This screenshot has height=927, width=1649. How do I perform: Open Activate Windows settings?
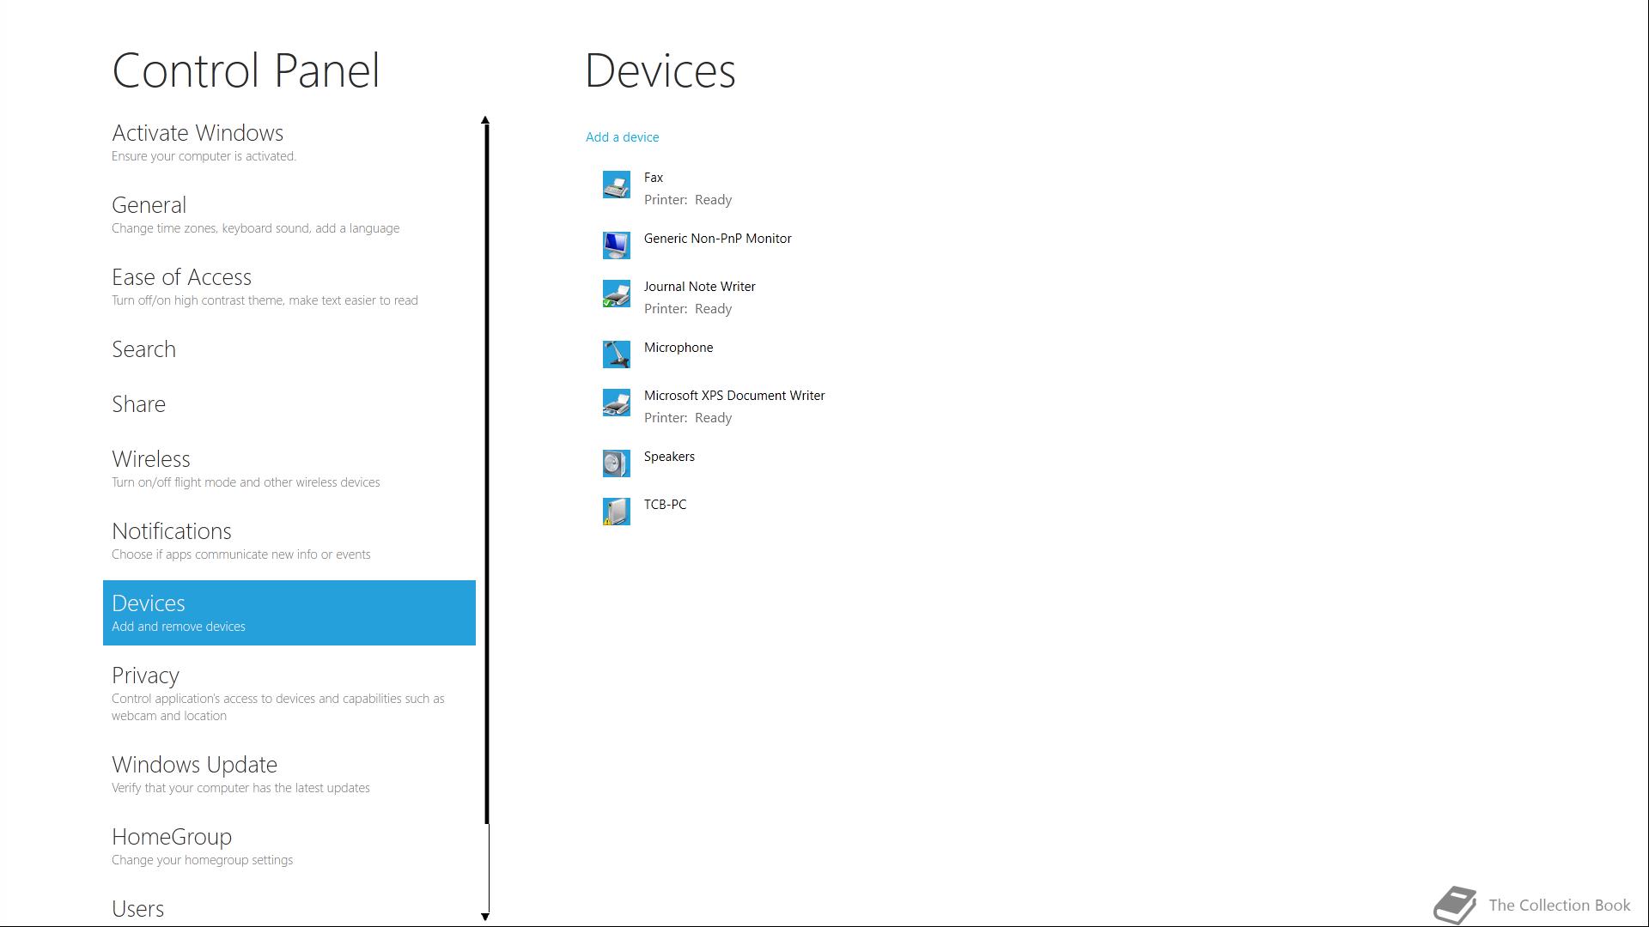[289, 142]
